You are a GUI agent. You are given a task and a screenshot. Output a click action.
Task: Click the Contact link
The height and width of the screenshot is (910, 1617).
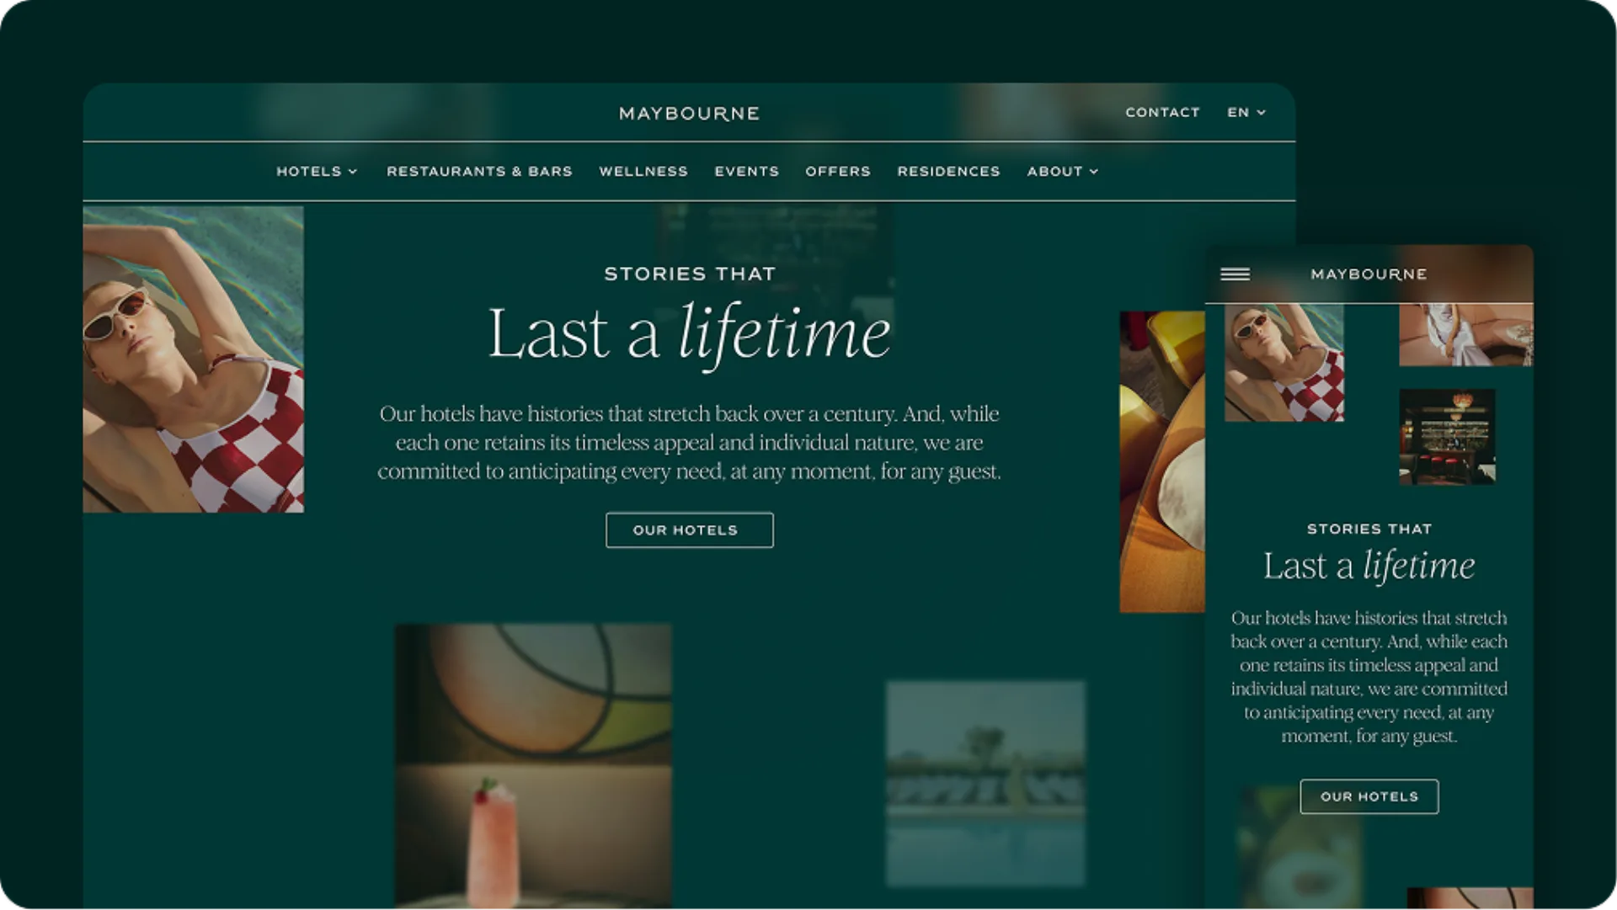pyautogui.click(x=1162, y=113)
